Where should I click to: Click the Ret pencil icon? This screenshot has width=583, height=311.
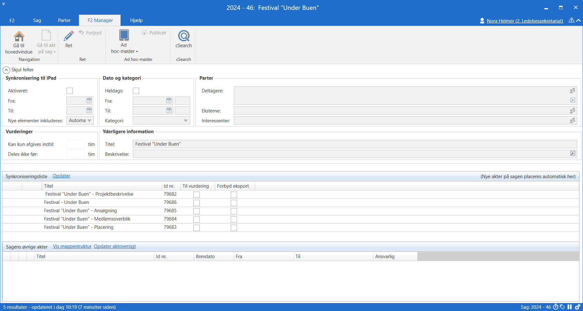tap(69, 36)
